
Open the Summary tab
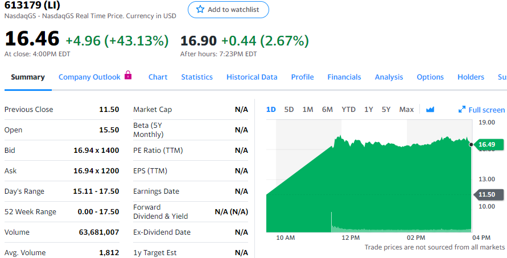(x=28, y=77)
